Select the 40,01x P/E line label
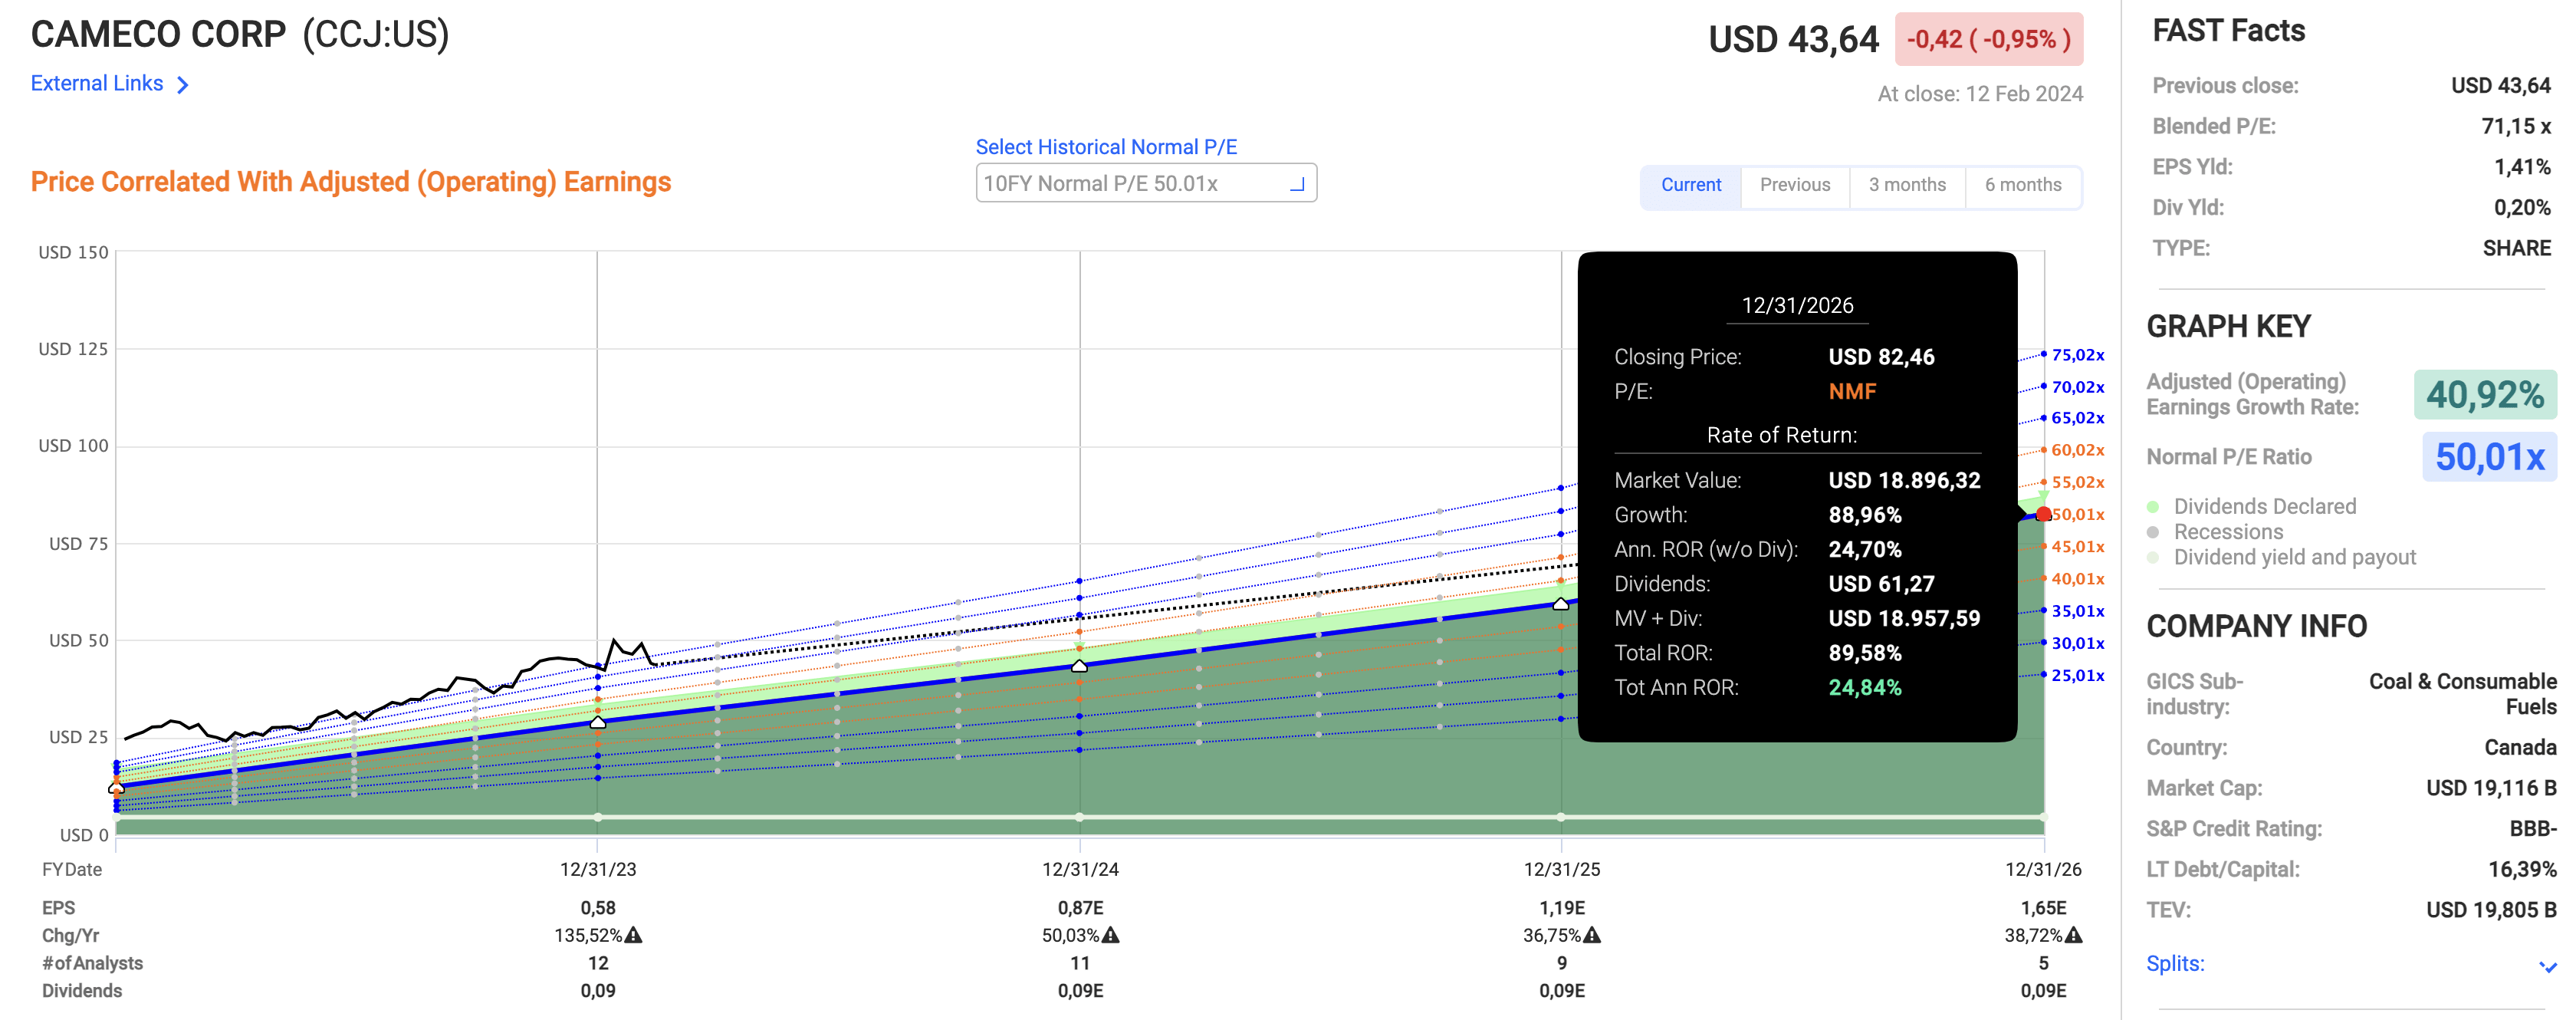 tap(2077, 579)
